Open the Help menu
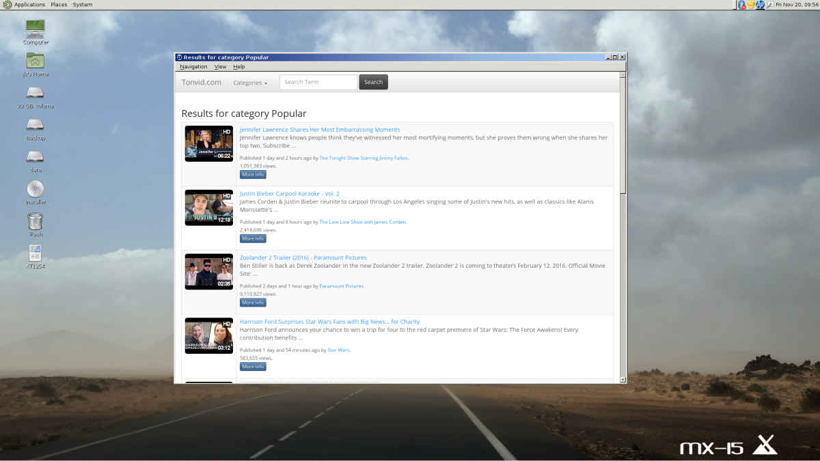Screen dimensions: 820x461 (x=239, y=67)
